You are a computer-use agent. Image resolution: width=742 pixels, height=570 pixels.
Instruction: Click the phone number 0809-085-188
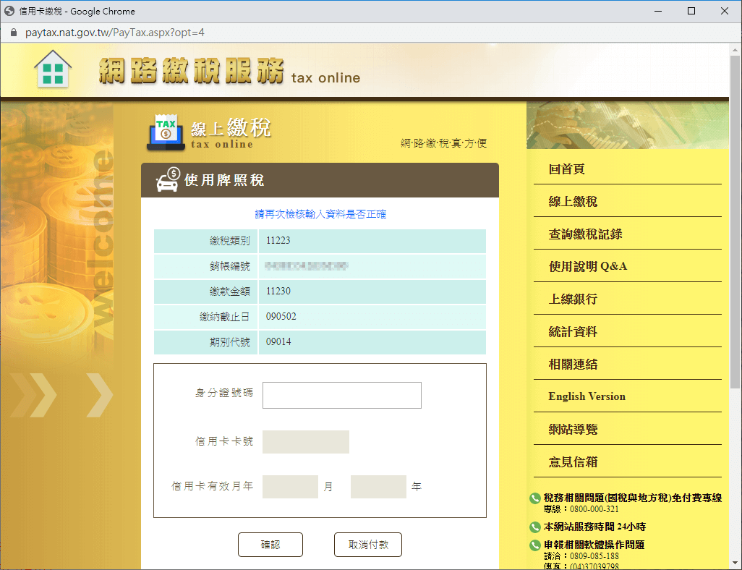(x=594, y=556)
